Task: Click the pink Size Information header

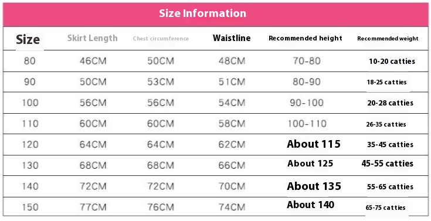Action: click(216, 14)
